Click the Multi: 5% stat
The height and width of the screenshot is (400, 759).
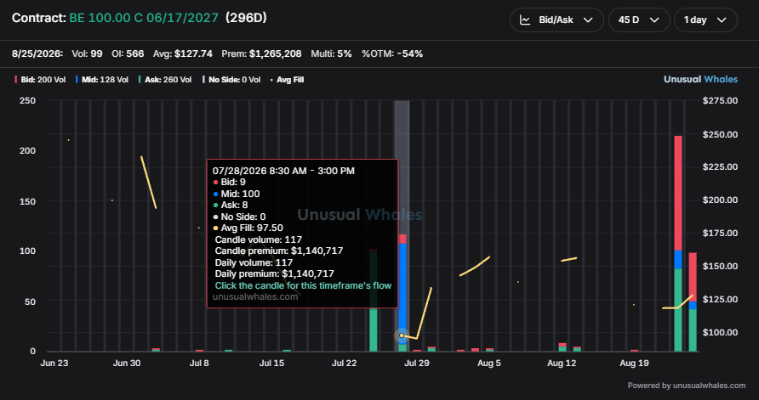click(331, 54)
